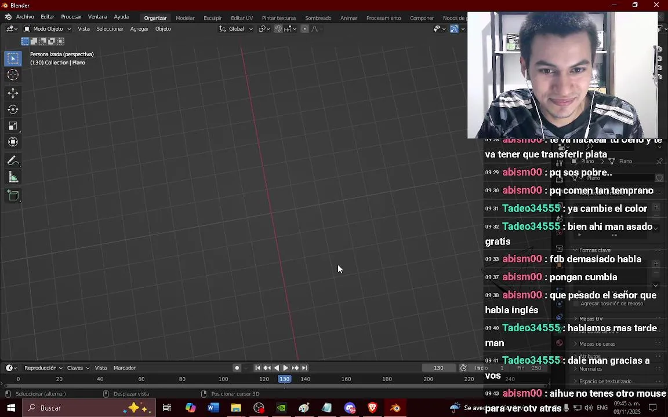Open the editor type dropdown in the viewport
This screenshot has height=417, width=668.
[11, 29]
